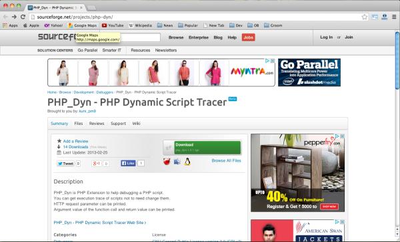
Task: Close the Pepperfry ad with its X icon
Action: (x=342, y=136)
